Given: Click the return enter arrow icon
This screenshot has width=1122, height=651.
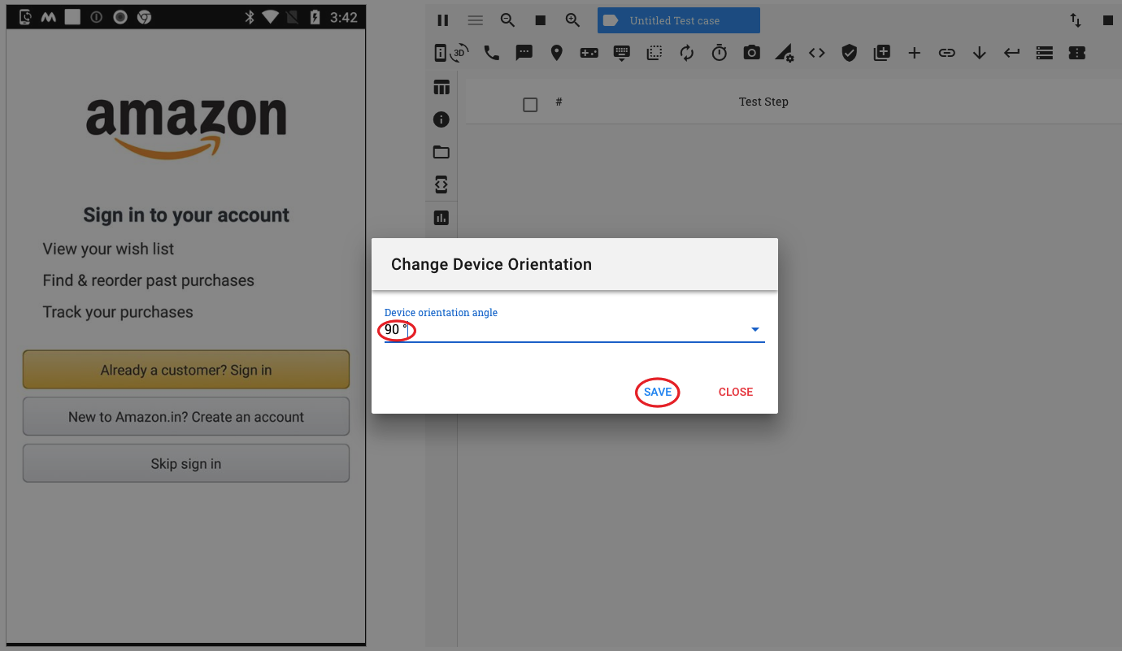Looking at the screenshot, I should point(1012,53).
